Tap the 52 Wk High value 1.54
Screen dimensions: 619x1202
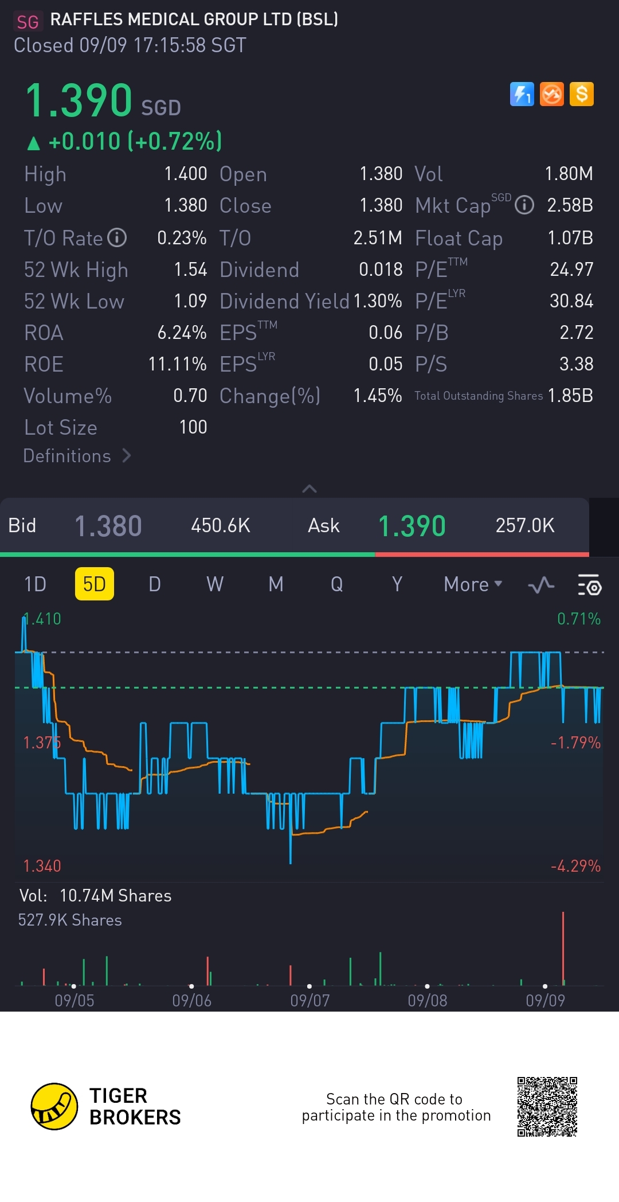coord(190,270)
